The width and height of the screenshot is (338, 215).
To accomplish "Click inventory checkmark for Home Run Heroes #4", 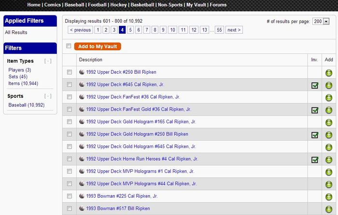I will tap(315, 160).
